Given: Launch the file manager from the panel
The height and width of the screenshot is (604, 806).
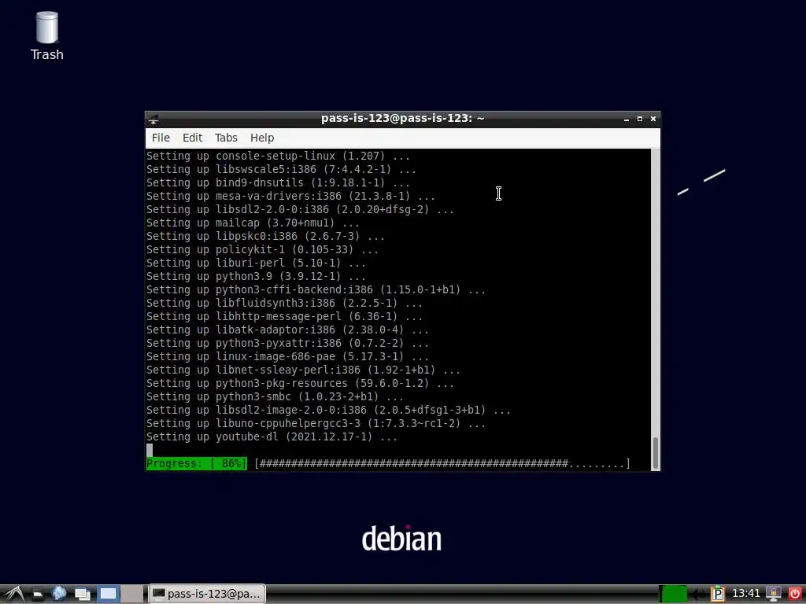Looking at the screenshot, I should pos(38,594).
